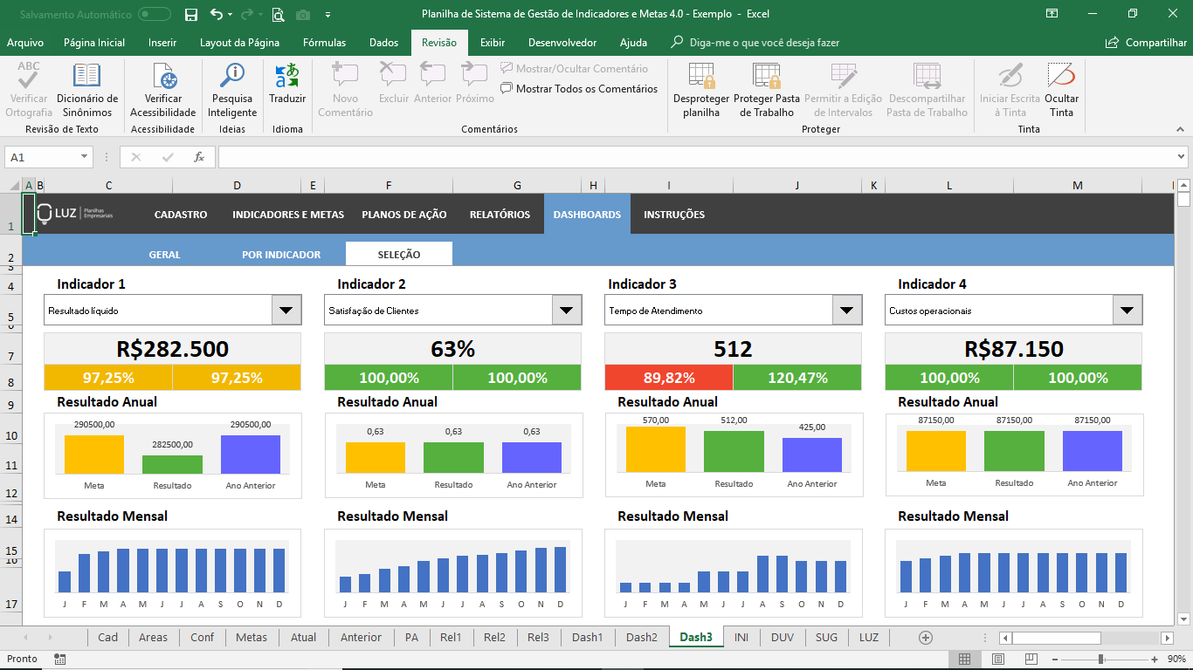Click INDICADORES E METAS navigation button
The height and width of the screenshot is (670, 1193).
pyautogui.click(x=288, y=215)
